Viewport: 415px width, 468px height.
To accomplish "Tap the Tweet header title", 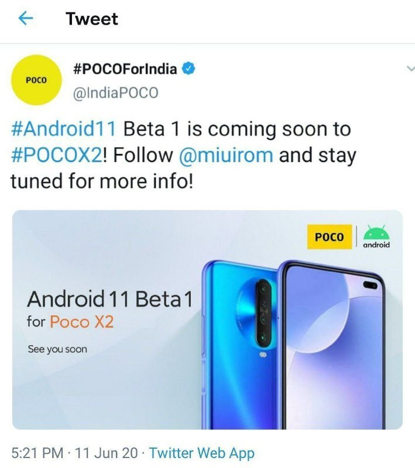I will tap(92, 19).
